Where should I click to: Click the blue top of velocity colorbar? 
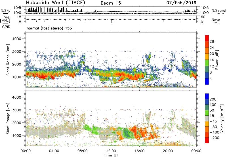pos(207,96)
